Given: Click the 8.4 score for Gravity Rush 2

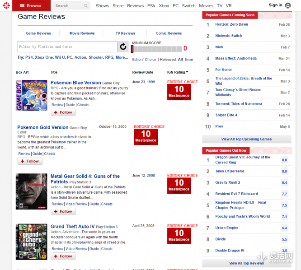Looking at the screenshot, I should coord(284,182).
